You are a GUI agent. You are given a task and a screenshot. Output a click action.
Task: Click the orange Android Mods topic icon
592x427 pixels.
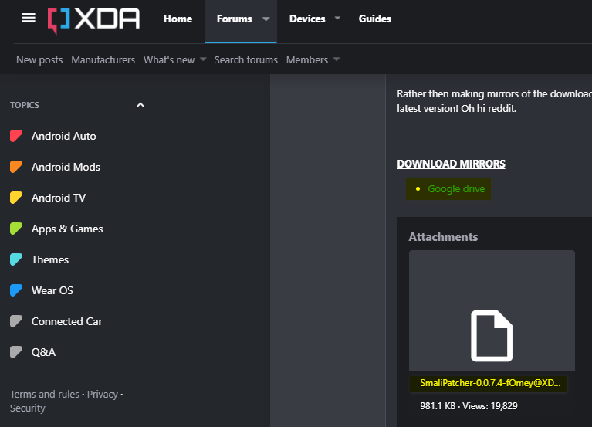[x=16, y=167]
